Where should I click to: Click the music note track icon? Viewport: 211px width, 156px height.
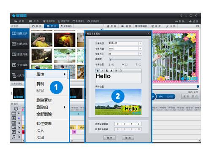[14, 137]
